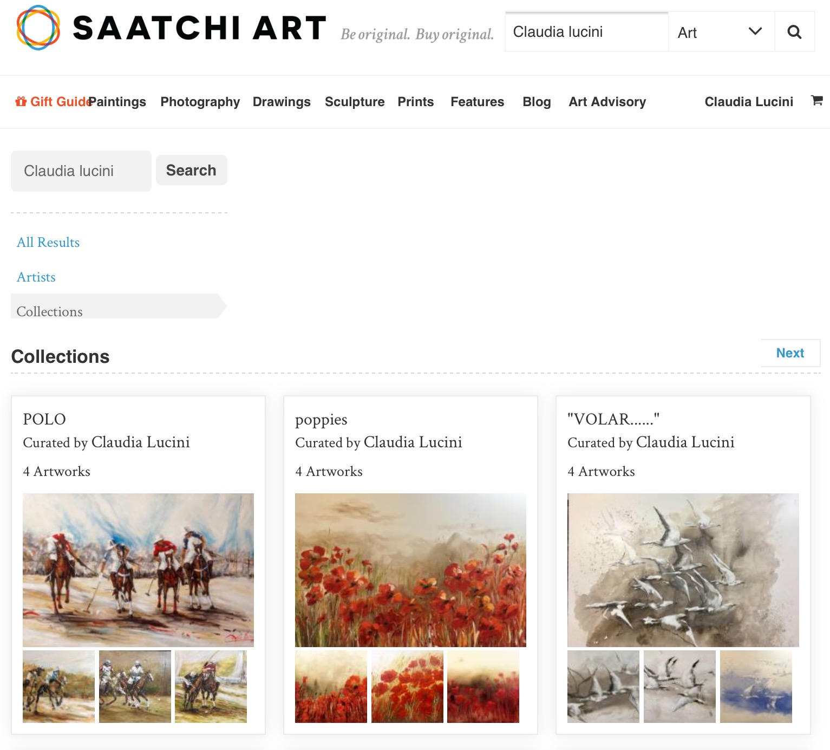Image resolution: width=830 pixels, height=750 pixels.
Task: Open the Claudia Lucini account menu
Action: point(749,102)
